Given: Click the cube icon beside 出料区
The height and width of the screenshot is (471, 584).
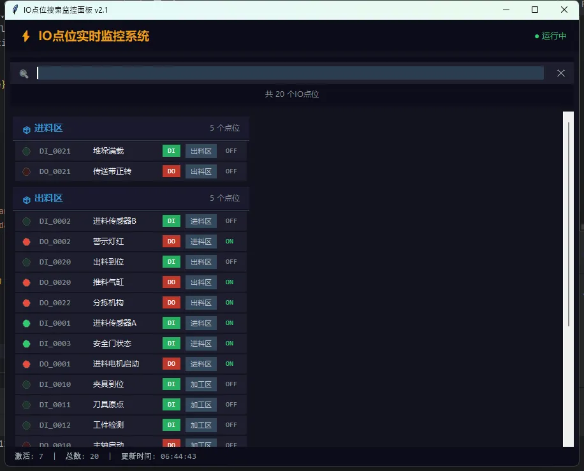Looking at the screenshot, I should click(x=27, y=199).
